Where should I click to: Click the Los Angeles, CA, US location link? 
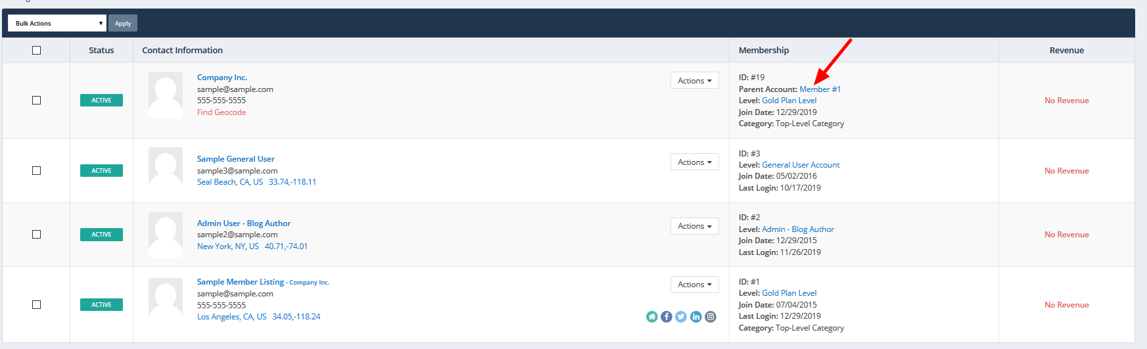coord(232,317)
